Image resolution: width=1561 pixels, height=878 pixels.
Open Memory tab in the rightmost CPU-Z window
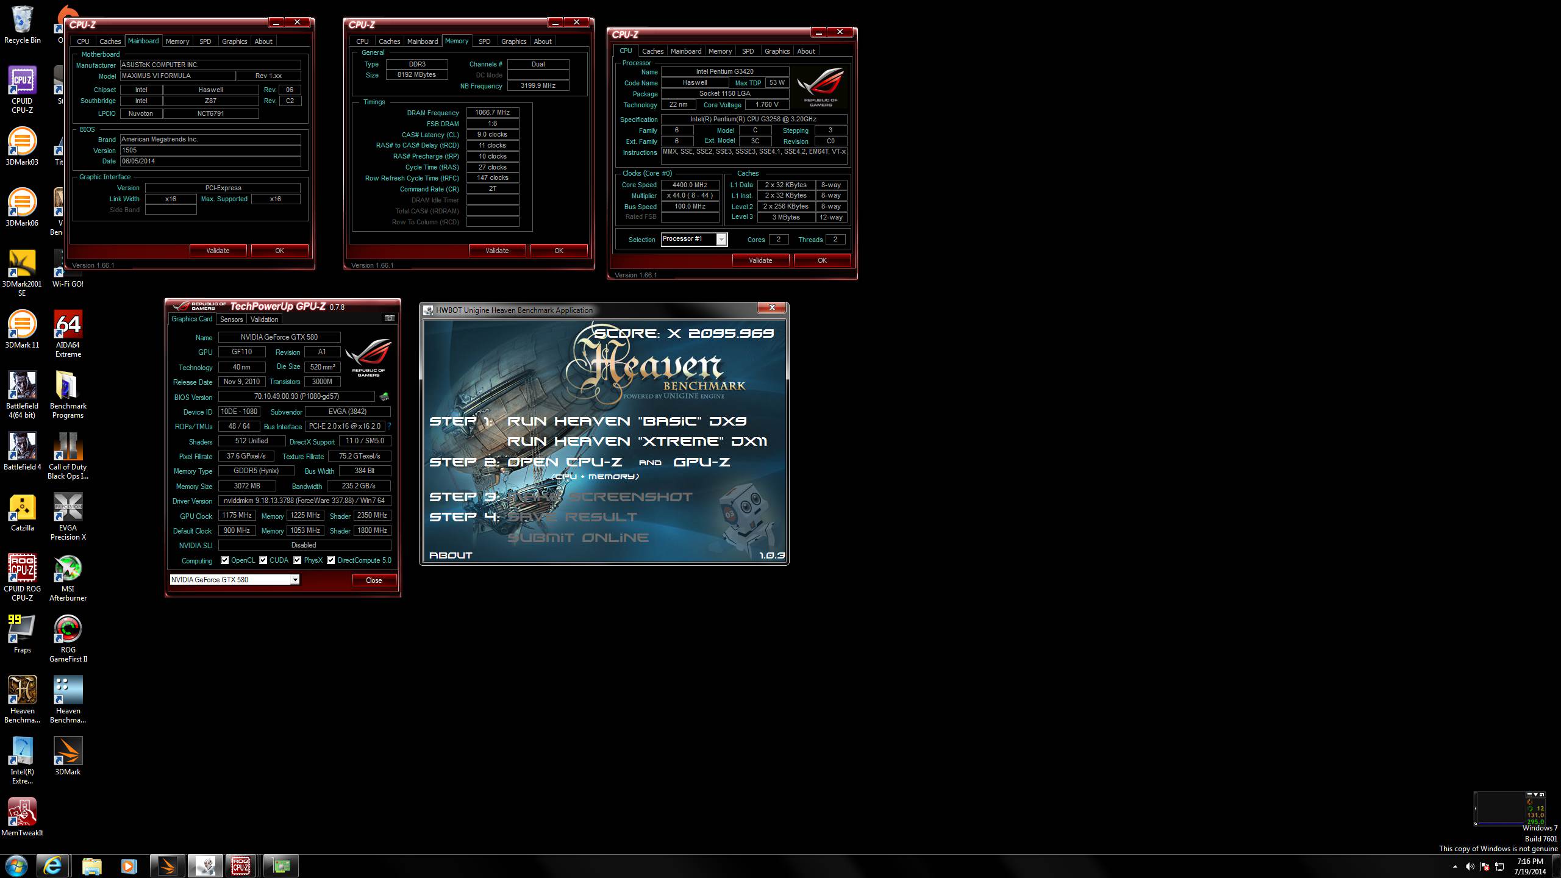[720, 51]
